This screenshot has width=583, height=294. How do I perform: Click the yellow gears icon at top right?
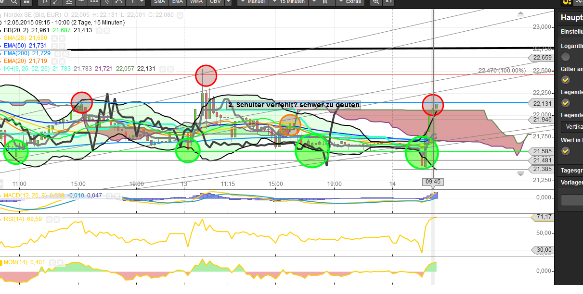pyautogui.click(x=567, y=2)
